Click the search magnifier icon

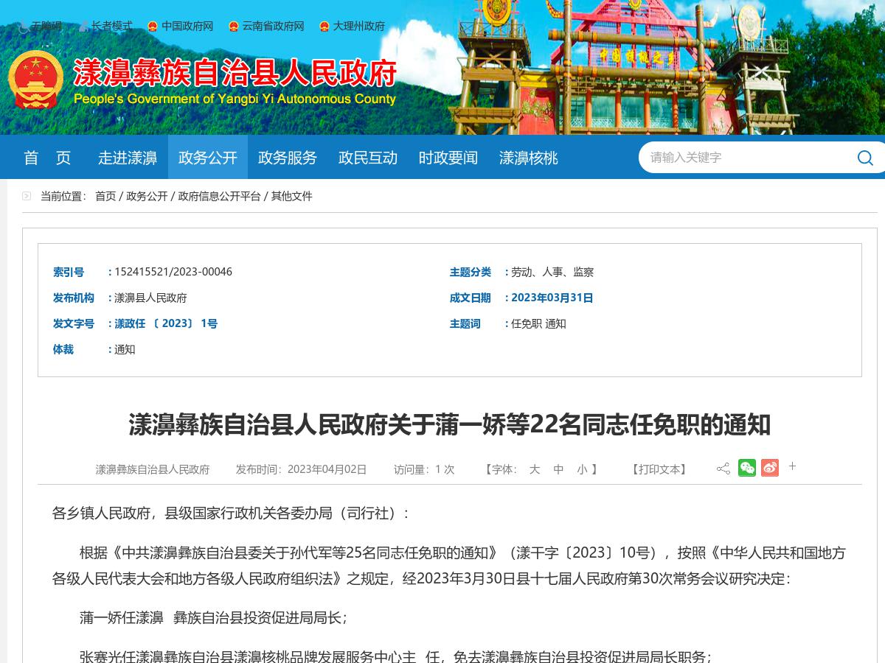click(x=864, y=158)
